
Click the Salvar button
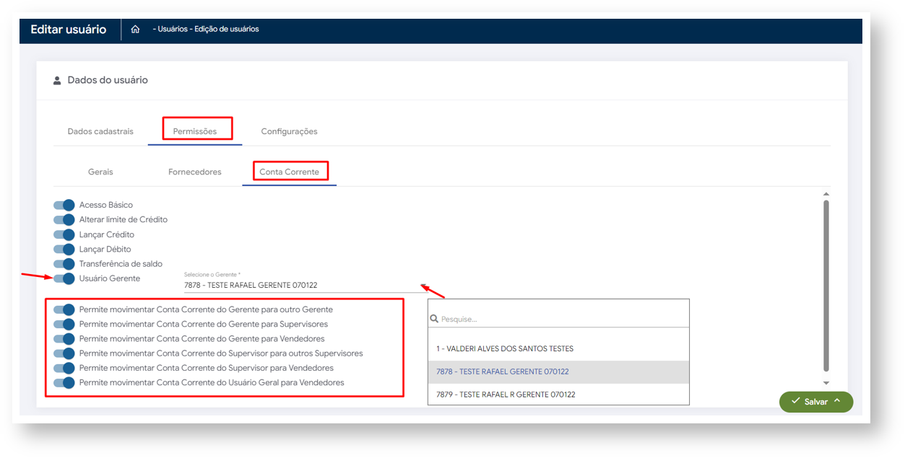tap(815, 402)
